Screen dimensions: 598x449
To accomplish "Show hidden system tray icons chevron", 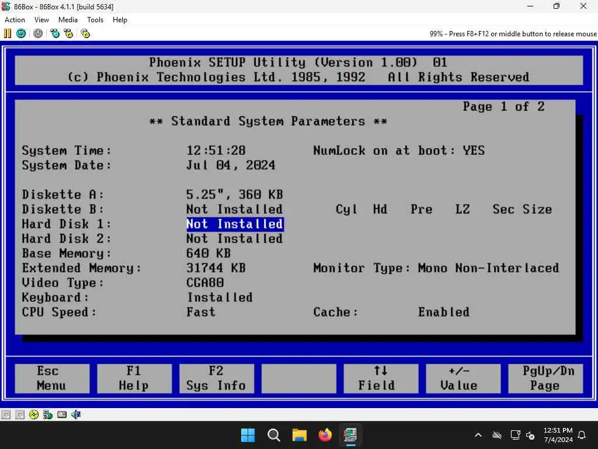I will [x=478, y=435].
